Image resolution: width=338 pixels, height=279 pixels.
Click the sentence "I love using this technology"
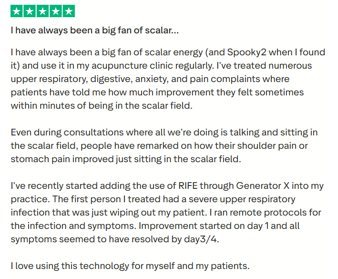coord(130,265)
